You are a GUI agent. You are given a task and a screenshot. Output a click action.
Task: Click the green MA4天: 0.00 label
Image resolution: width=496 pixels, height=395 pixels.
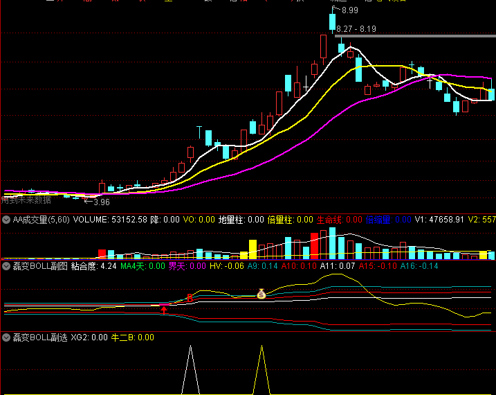pyautogui.click(x=143, y=266)
